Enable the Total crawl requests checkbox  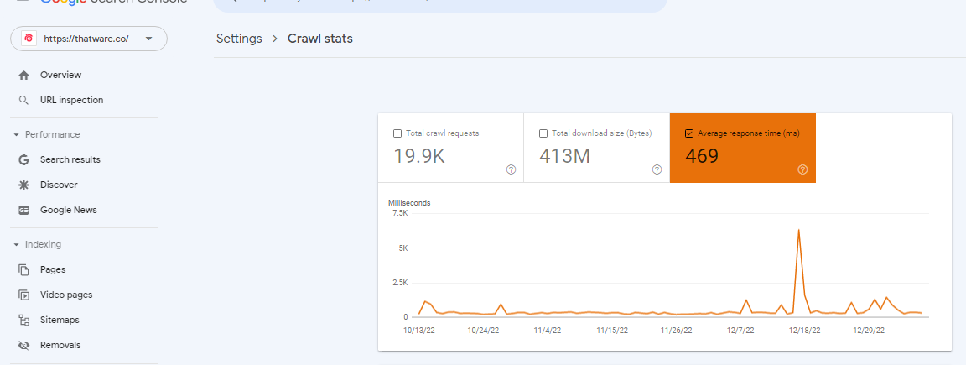click(x=397, y=133)
